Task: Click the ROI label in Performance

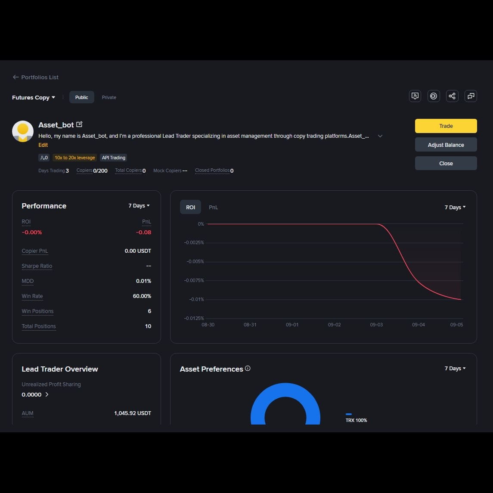Action: click(26, 222)
